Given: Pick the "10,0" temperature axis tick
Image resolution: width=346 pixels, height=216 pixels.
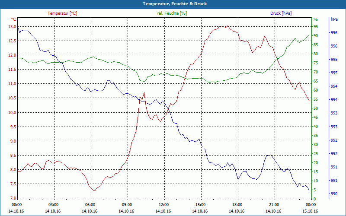Looking at the screenshot, I should [12, 113].
